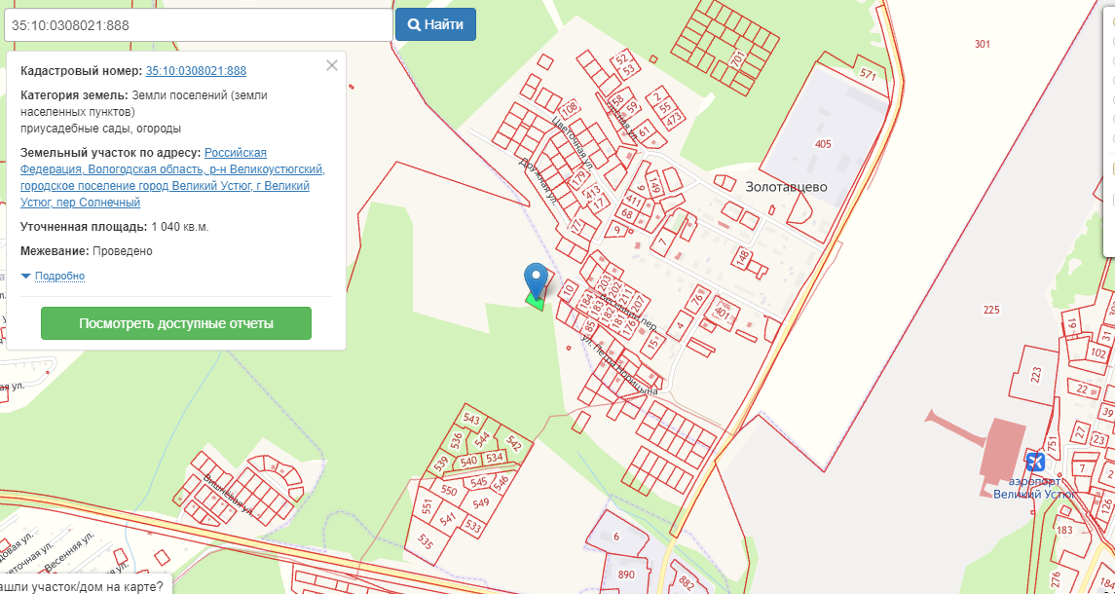Click the blue map marker pin
The image size is (1115, 594).
(537, 280)
